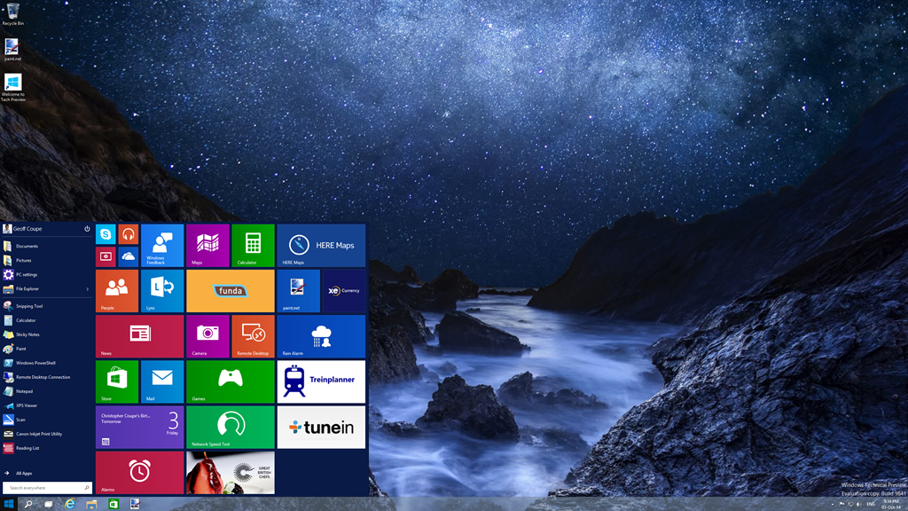908x511 pixels.
Task: Click the Windows Start button
Action: click(9, 504)
